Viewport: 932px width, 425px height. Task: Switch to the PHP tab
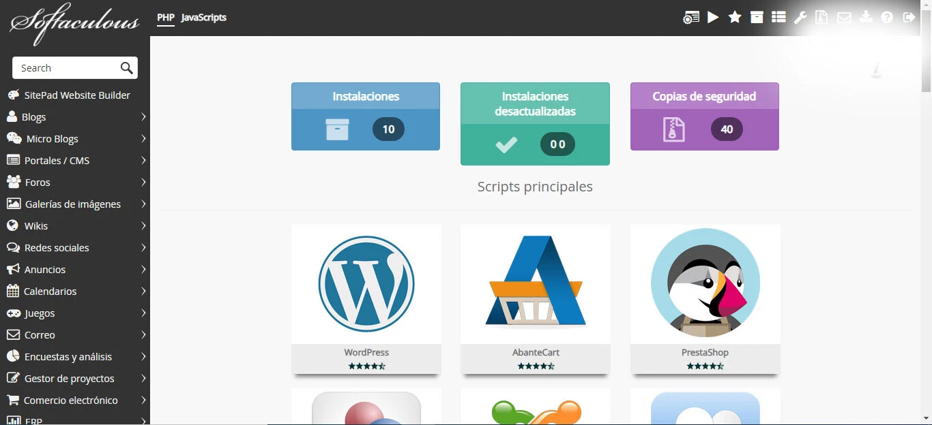point(166,18)
